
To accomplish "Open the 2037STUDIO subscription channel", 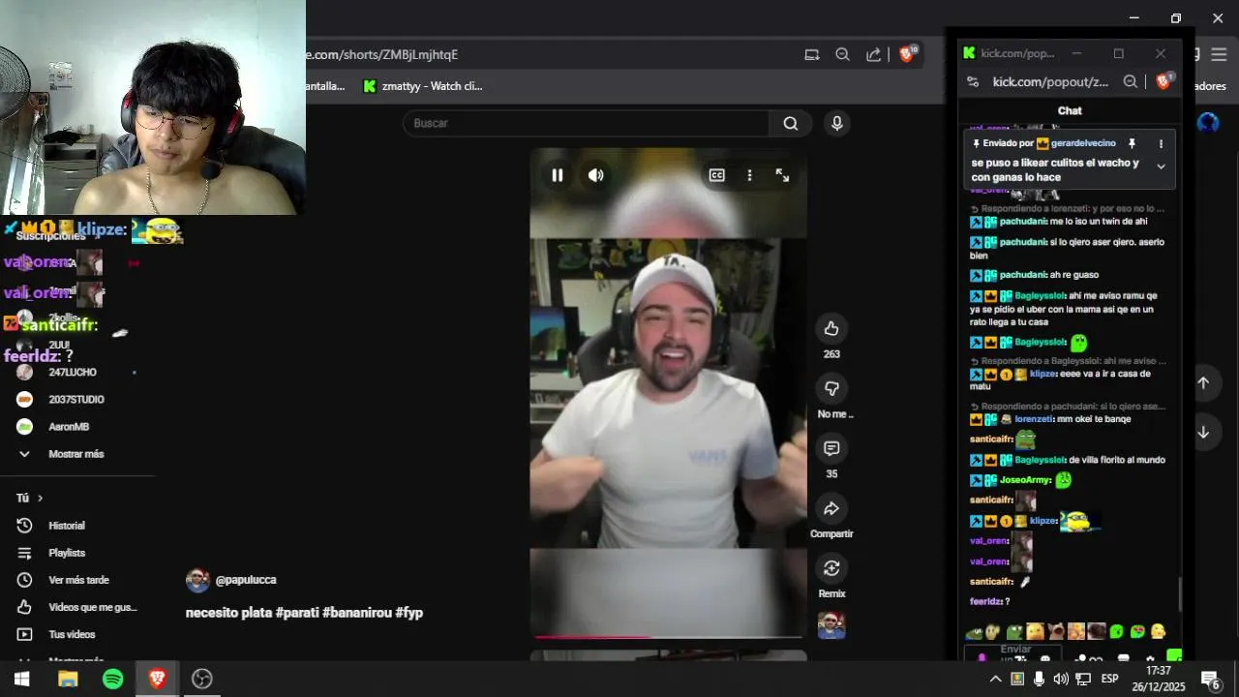I will 77,399.
